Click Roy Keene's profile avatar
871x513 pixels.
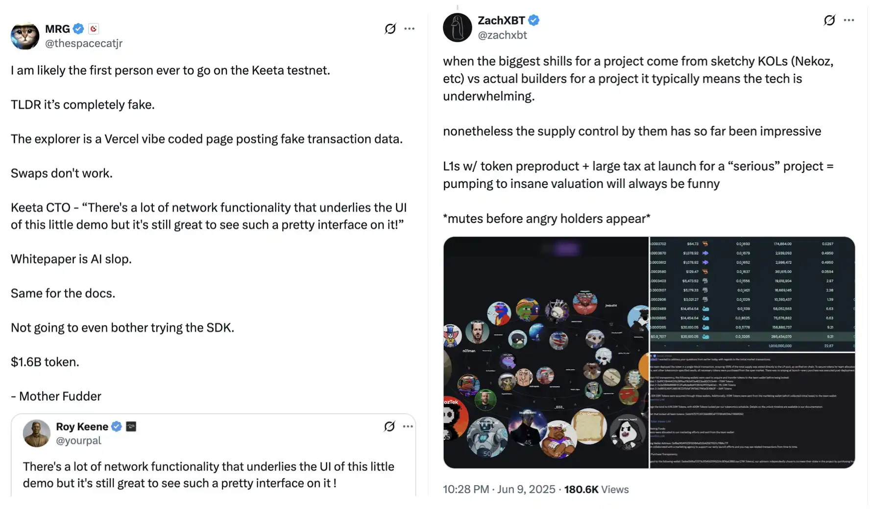(x=37, y=433)
